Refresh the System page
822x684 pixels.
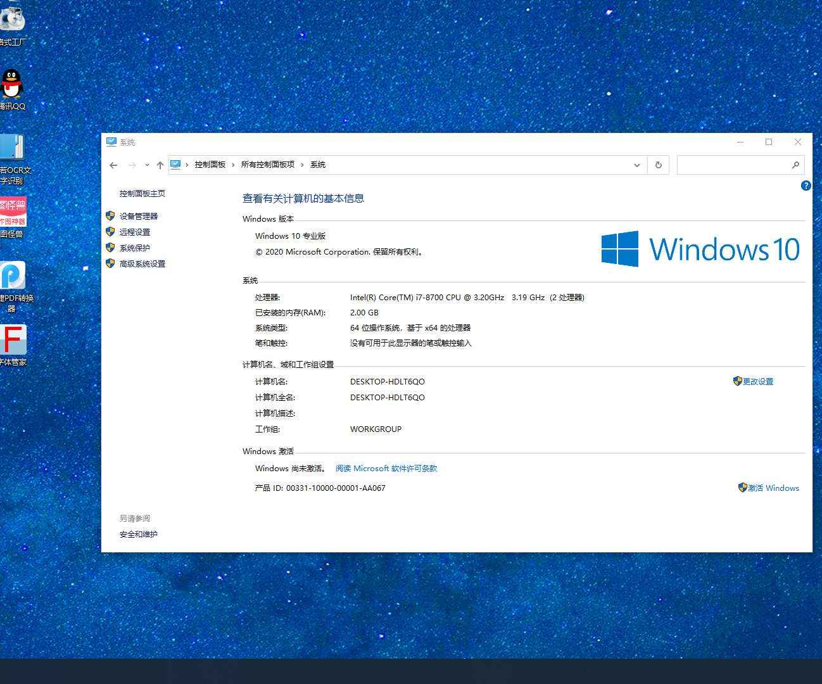point(659,165)
